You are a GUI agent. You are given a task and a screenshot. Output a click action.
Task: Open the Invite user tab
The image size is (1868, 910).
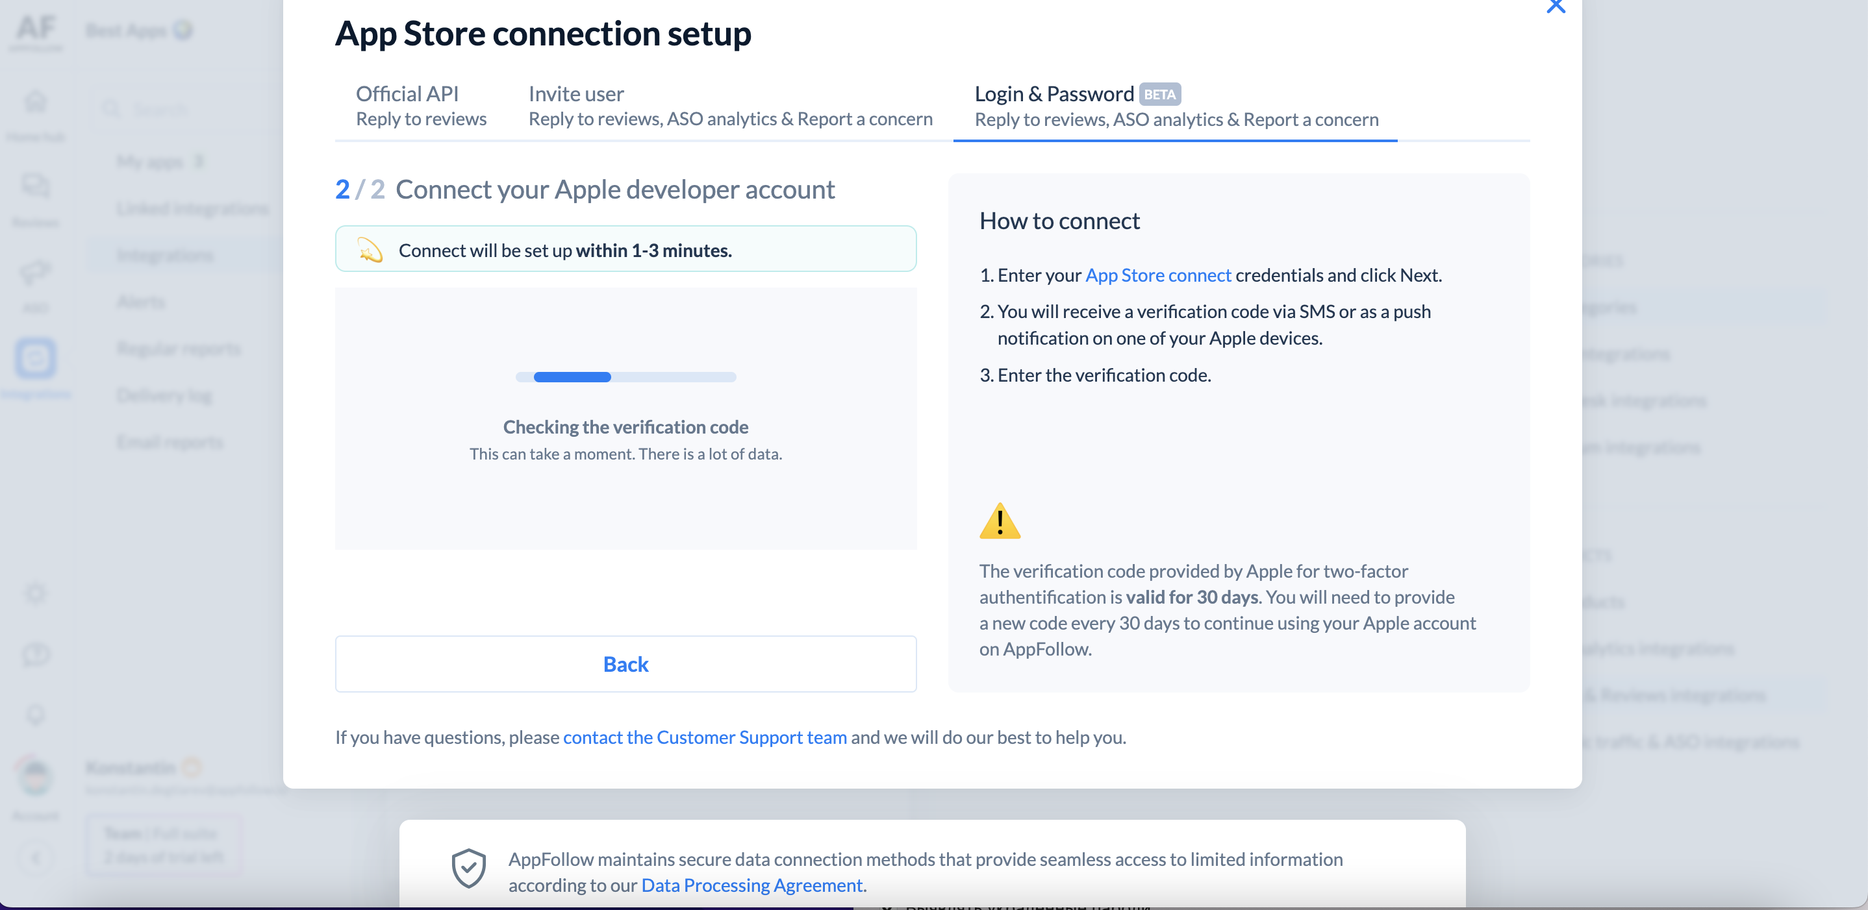730,106
